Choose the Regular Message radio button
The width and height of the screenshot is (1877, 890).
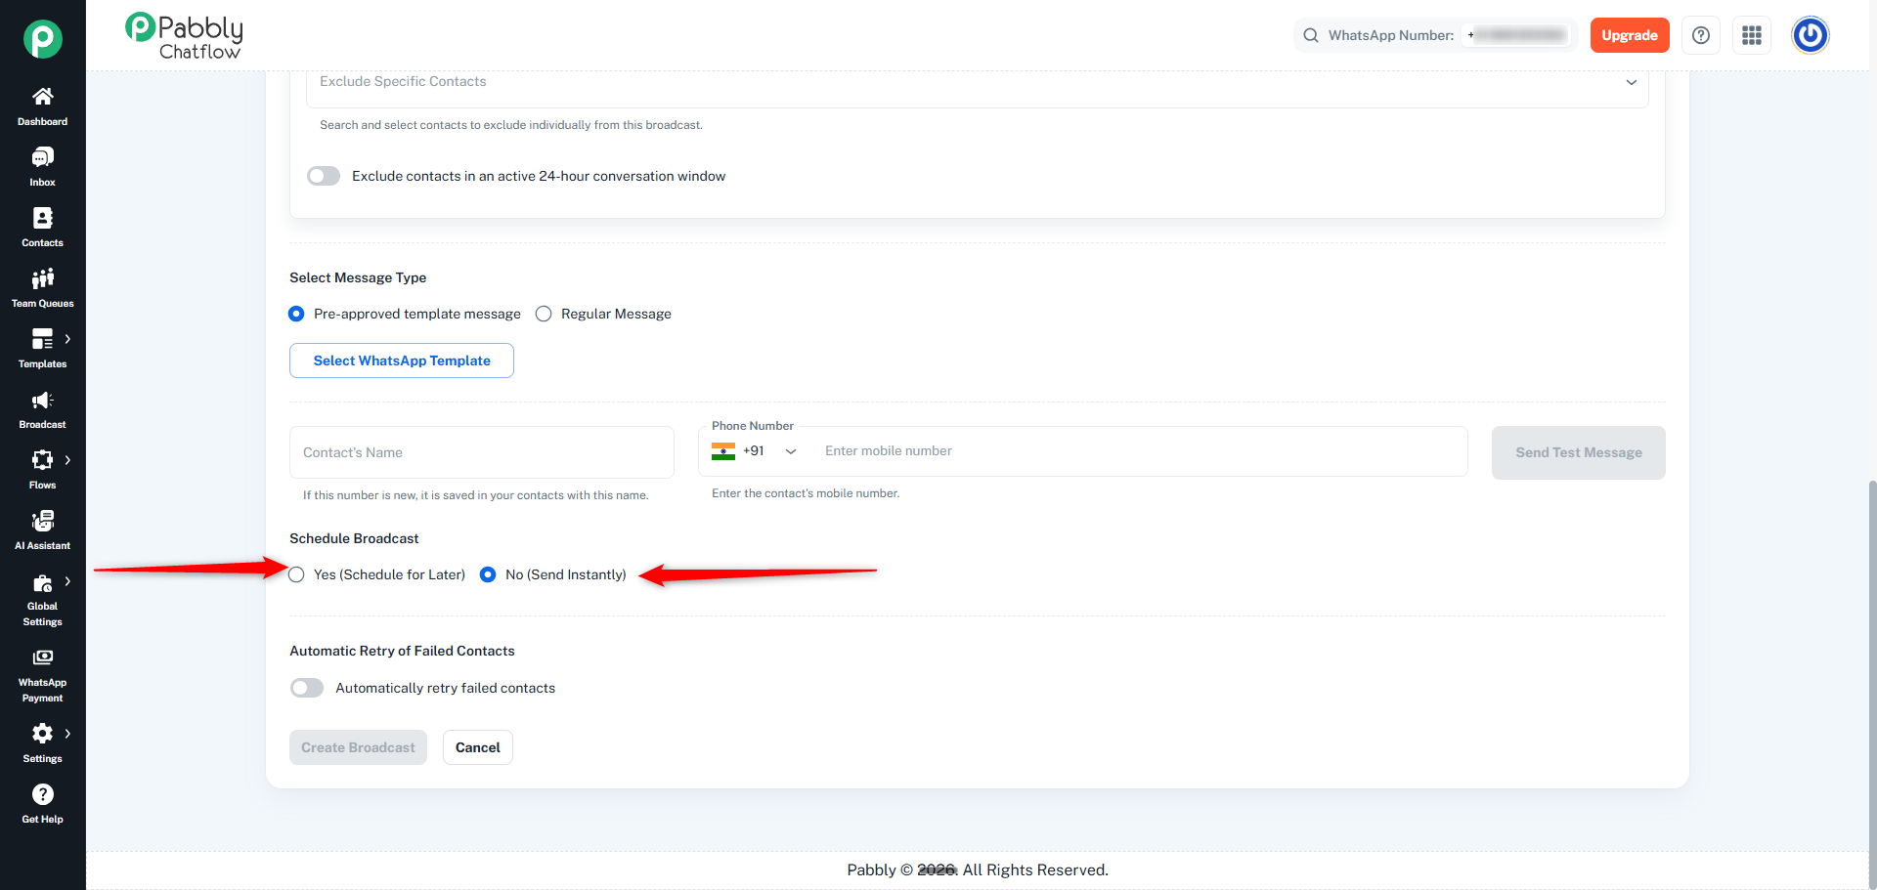pos(544,314)
